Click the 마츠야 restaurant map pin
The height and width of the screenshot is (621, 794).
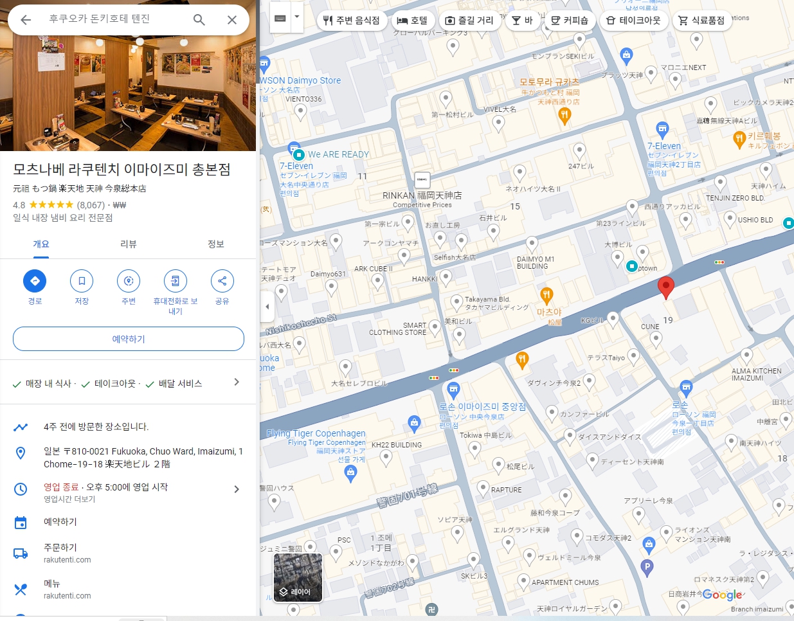[x=546, y=296]
